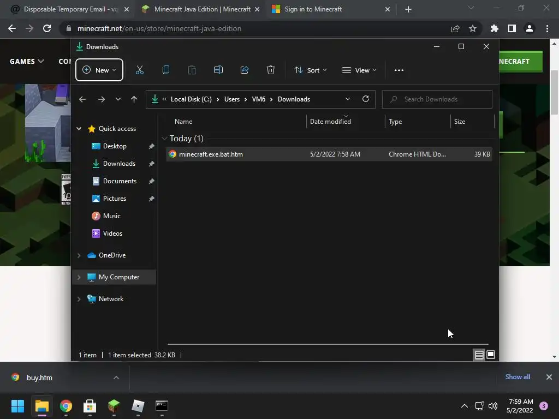Collapse the Quick access tree

coord(79,129)
